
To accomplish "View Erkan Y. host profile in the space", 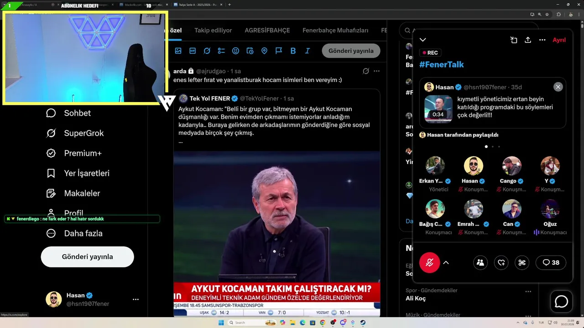I will tap(435, 166).
